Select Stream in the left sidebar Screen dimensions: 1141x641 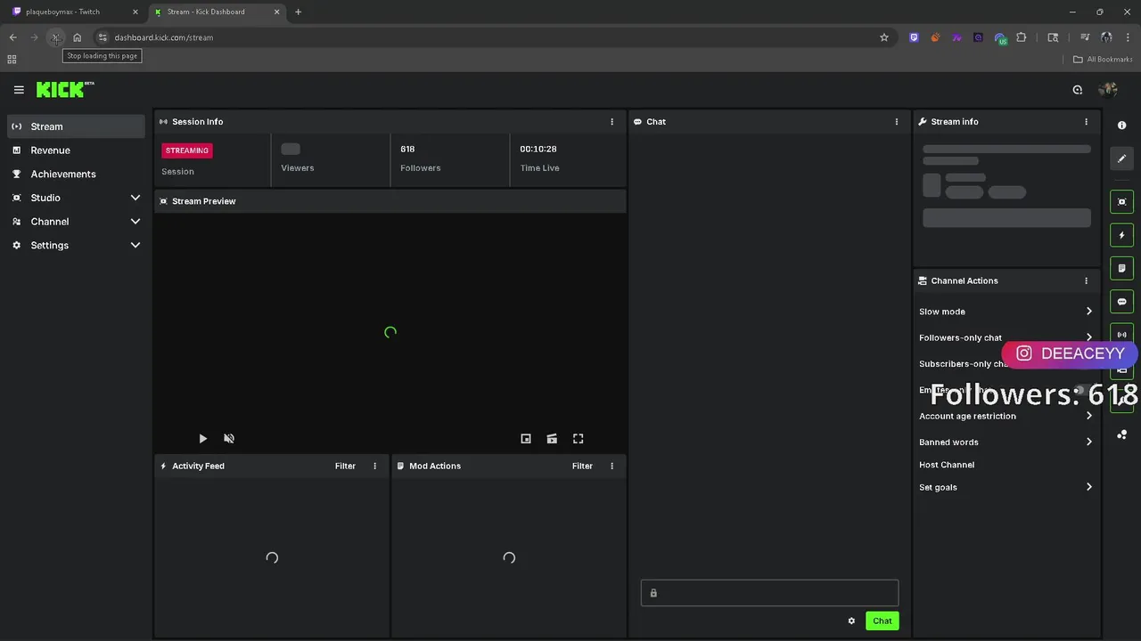coord(76,126)
